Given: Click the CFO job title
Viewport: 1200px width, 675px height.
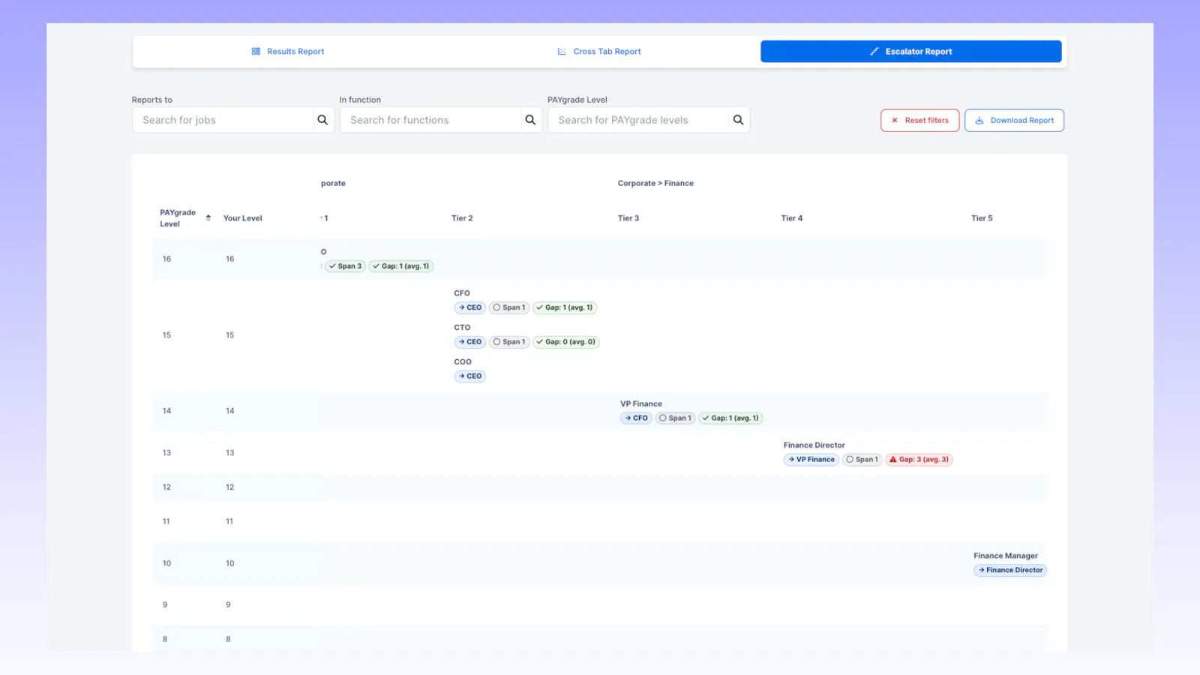Looking at the screenshot, I should [462, 293].
